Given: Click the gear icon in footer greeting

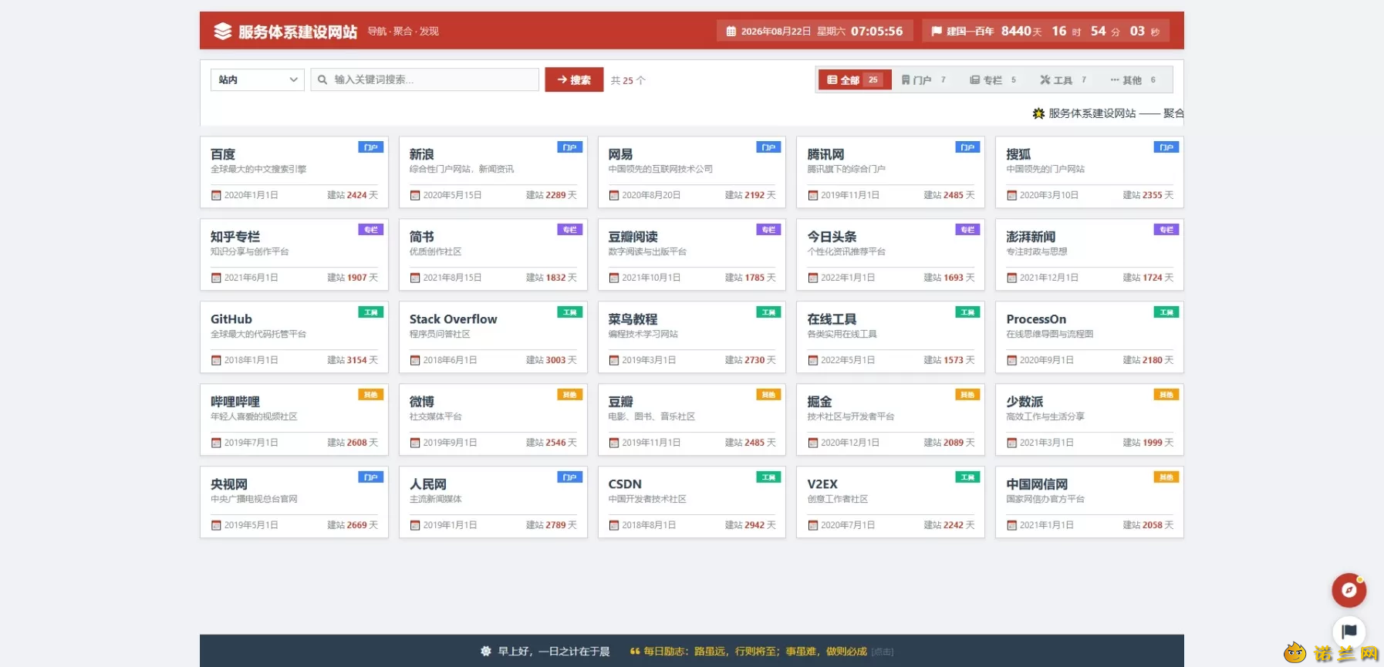Looking at the screenshot, I should tap(486, 651).
